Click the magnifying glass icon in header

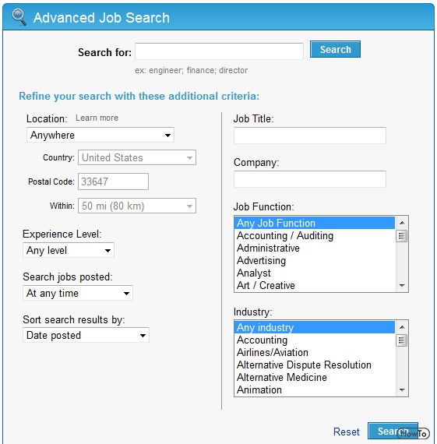pyautogui.click(x=19, y=17)
